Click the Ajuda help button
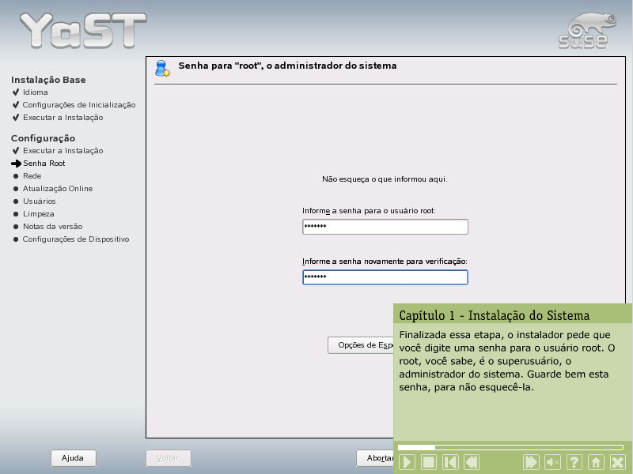The width and height of the screenshot is (633, 474). [73, 458]
